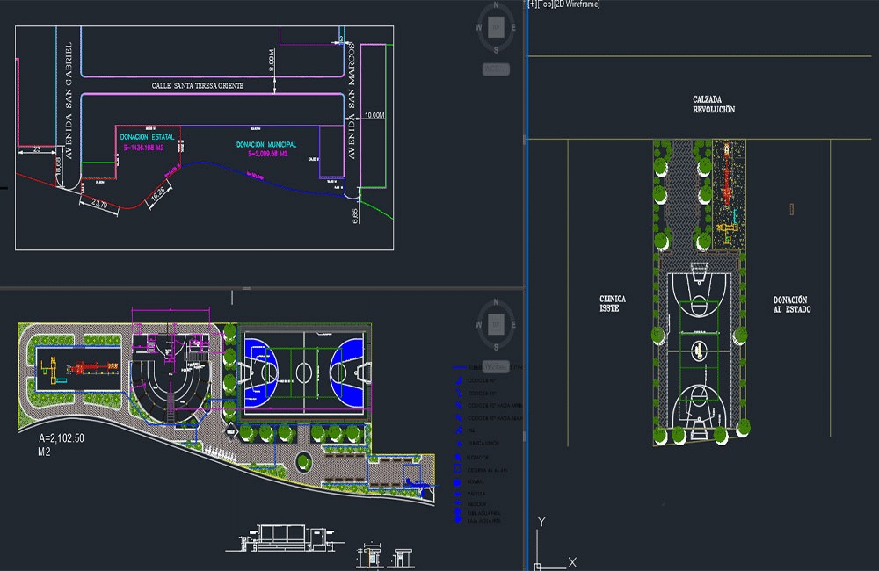The height and width of the screenshot is (571, 879).
Task: Click the X/Y UCS icon in the right viewport
Action: pyautogui.click(x=554, y=544)
